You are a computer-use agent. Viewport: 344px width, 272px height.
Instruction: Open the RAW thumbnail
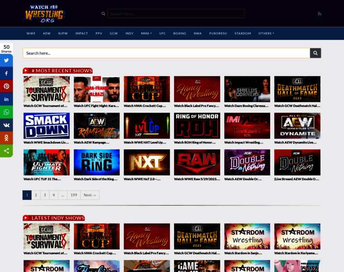coord(197,162)
